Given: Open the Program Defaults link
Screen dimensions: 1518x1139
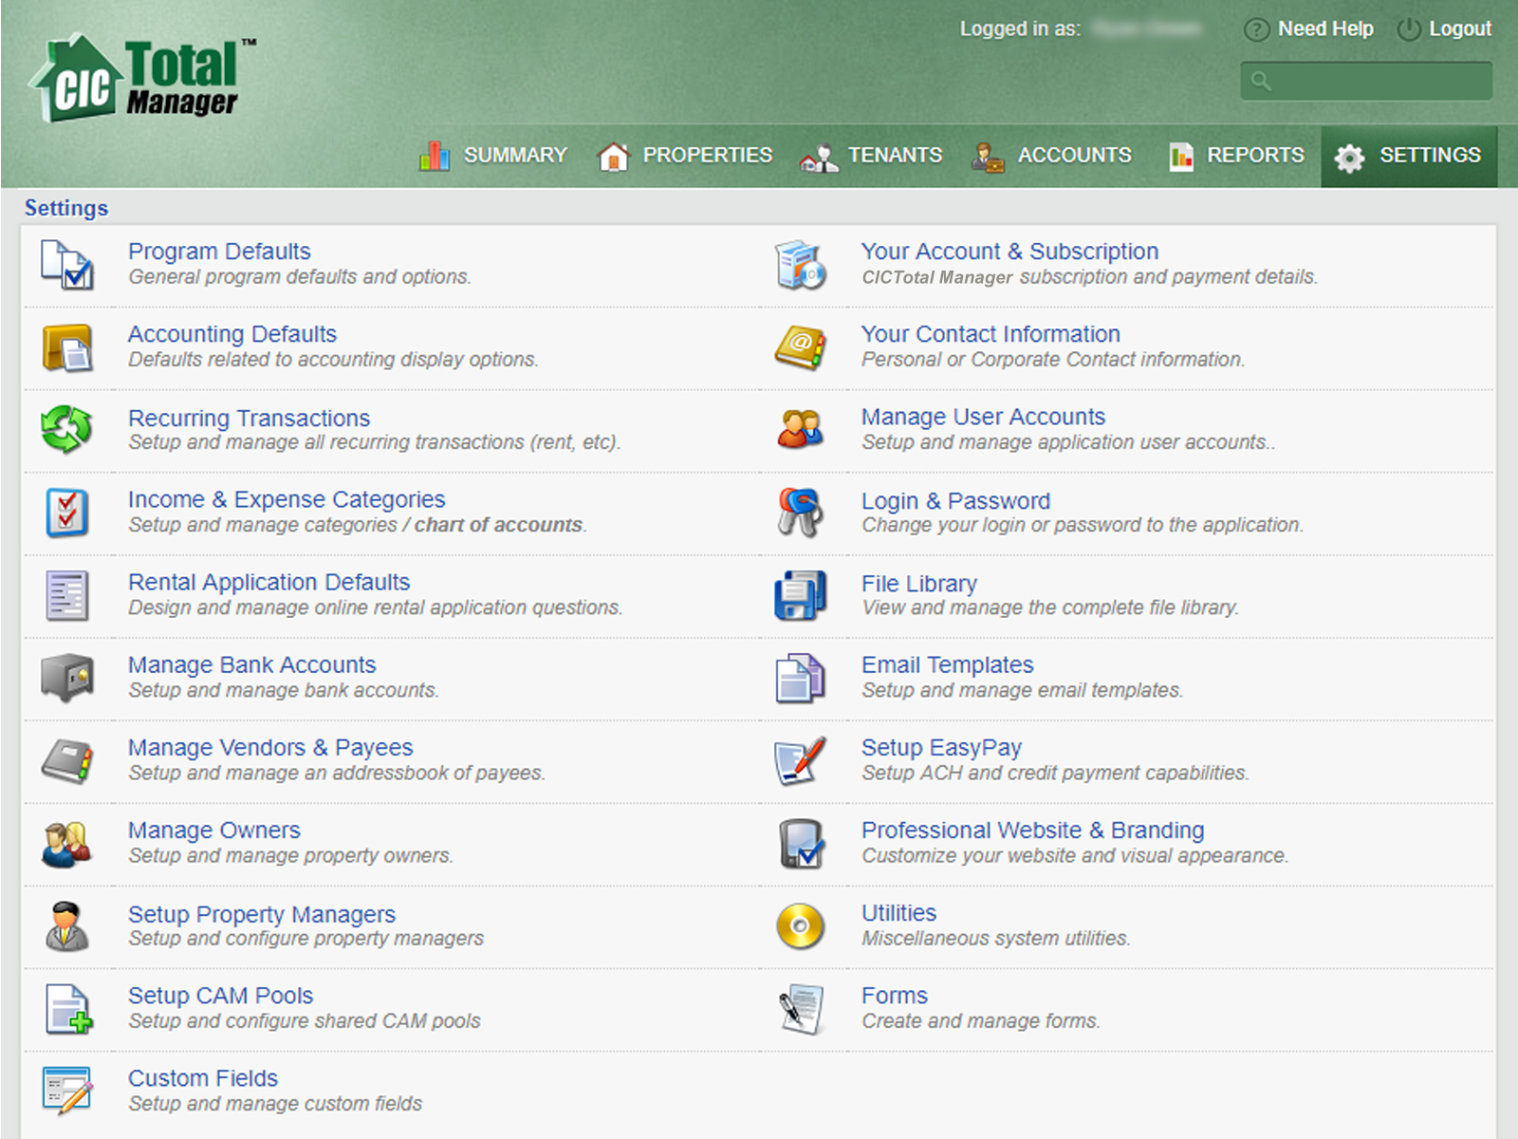Looking at the screenshot, I should (219, 252).
